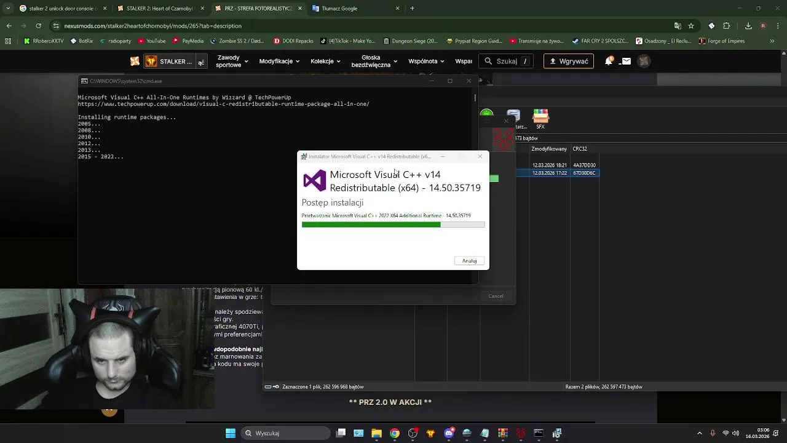Open the Nexus user avatar menu
787x443 pixels.
644,61
